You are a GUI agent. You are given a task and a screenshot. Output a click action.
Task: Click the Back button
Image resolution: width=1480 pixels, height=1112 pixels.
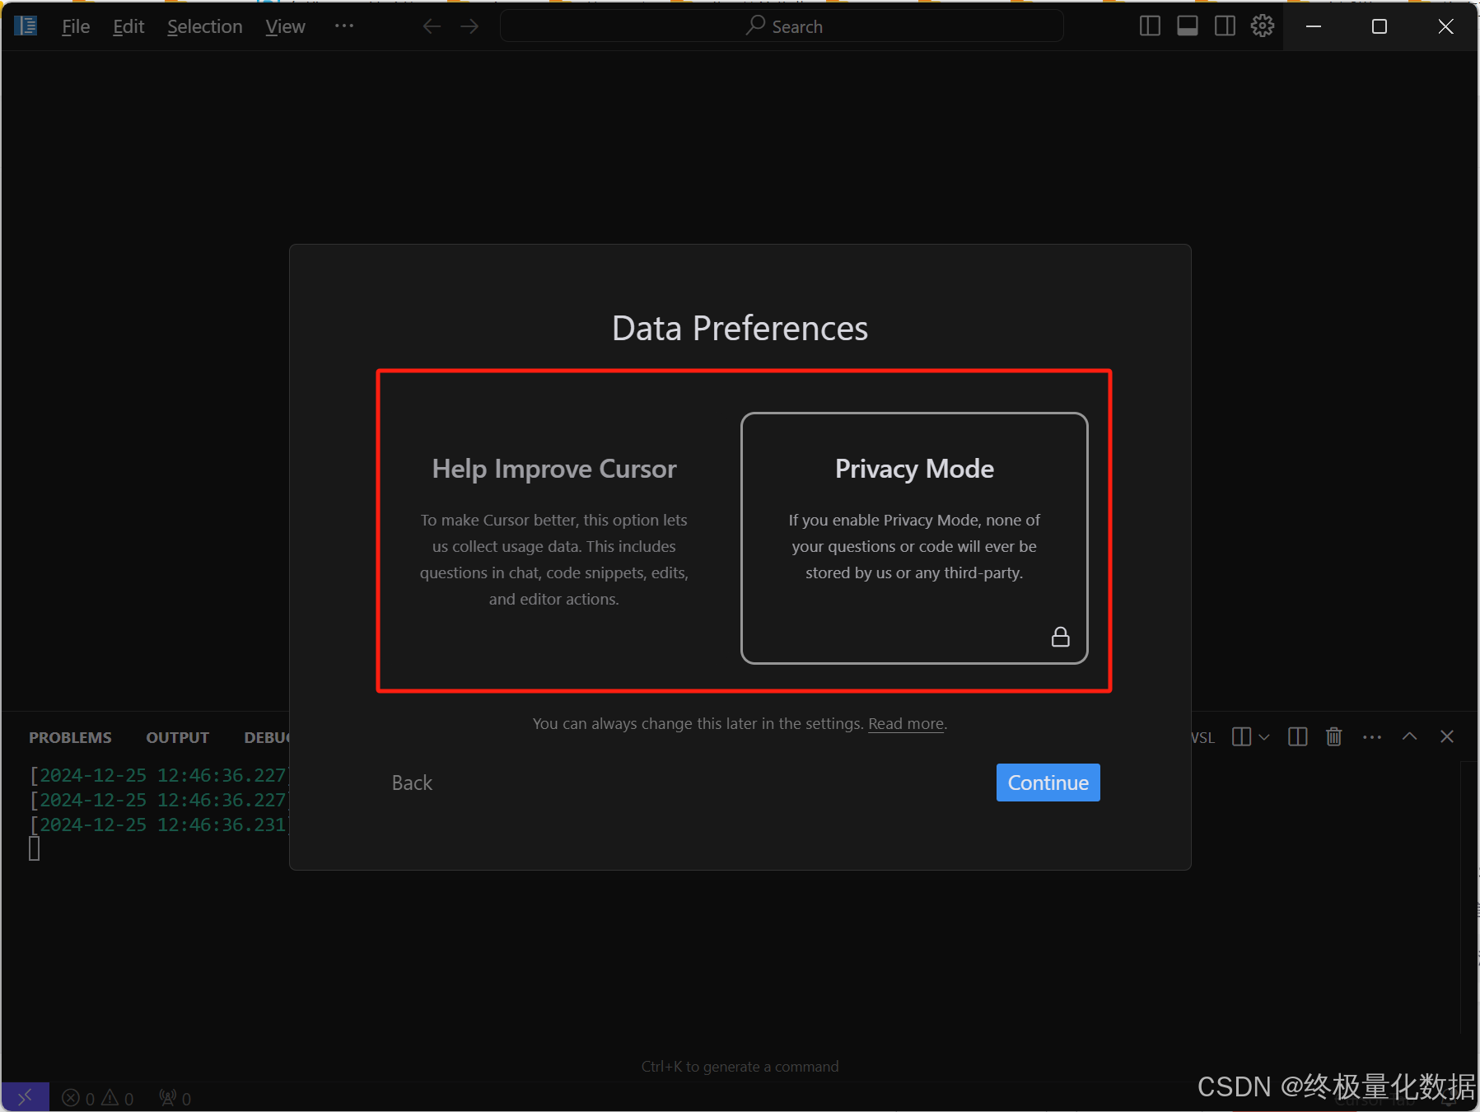click(412, 783)
